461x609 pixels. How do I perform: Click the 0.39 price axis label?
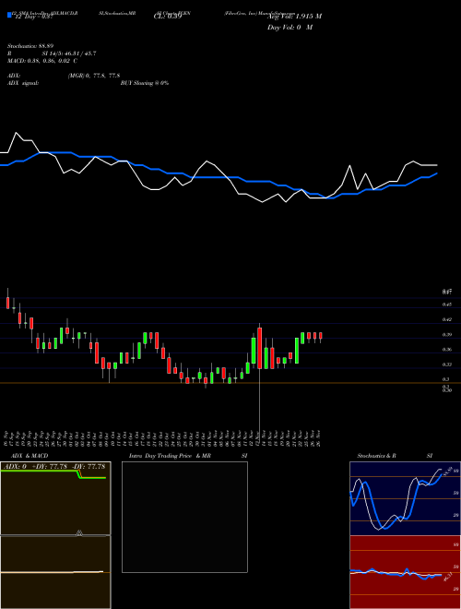[447, 334]
